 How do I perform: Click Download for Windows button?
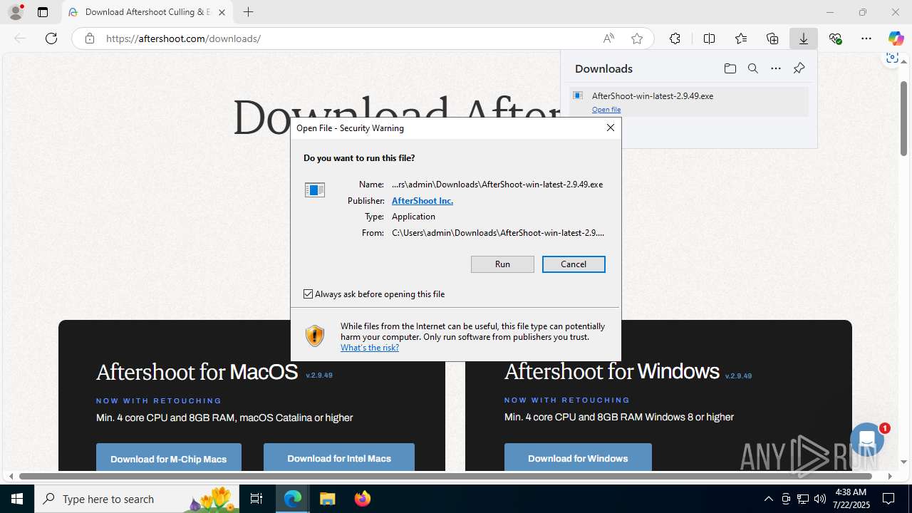pyautogui.click(x=578, y=458)
